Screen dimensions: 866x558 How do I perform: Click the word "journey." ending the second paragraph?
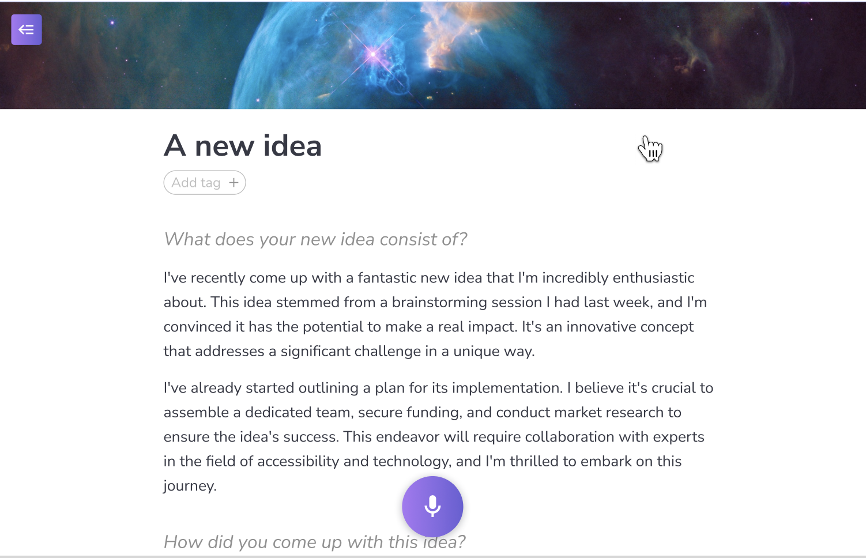click(x=190, y=486)
